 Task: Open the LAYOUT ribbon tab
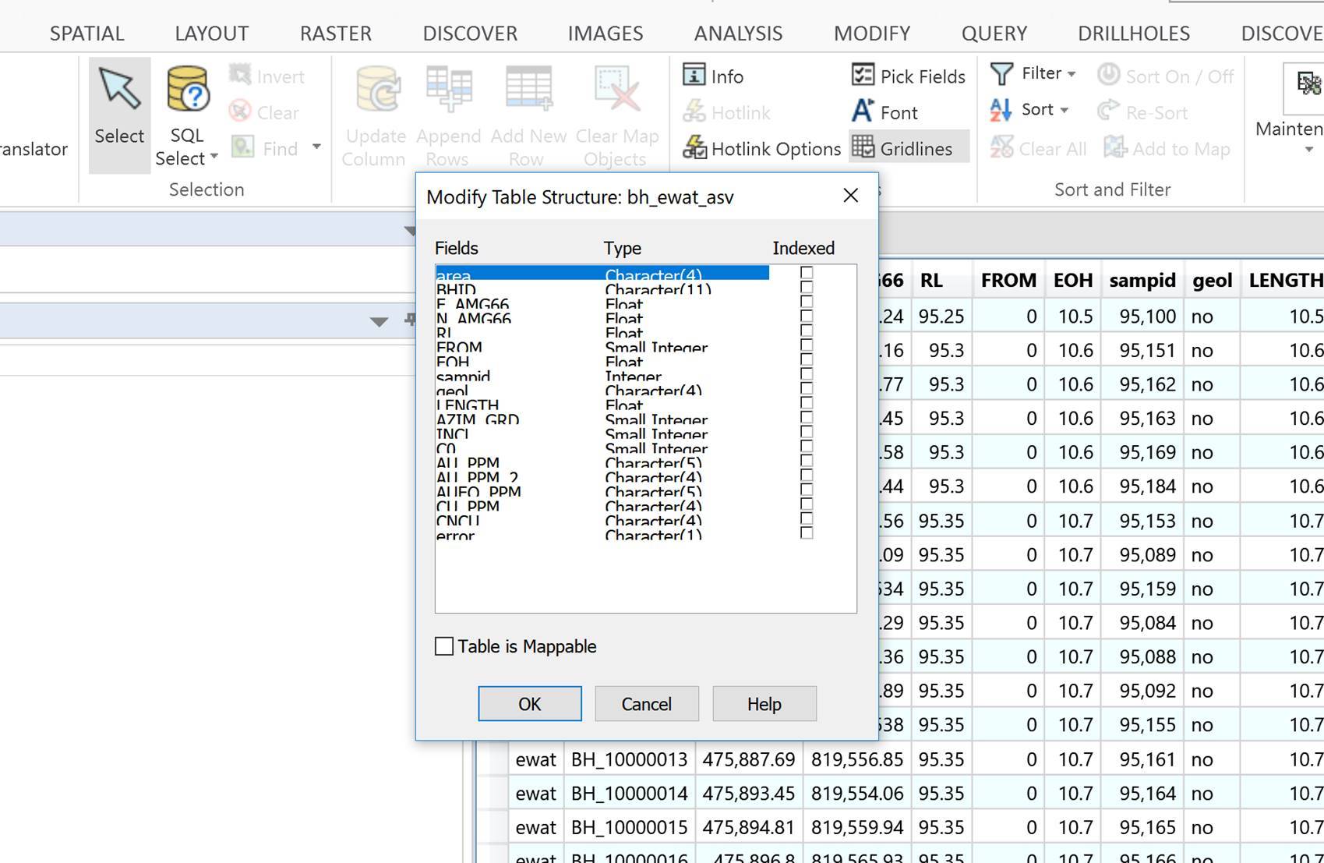pos(212,34)
